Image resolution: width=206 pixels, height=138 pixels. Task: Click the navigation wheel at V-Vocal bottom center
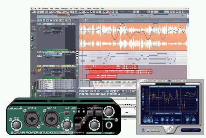coord(170,129)
